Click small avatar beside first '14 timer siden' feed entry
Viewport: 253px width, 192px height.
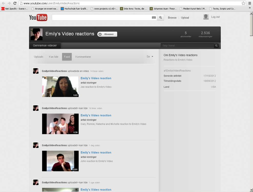click(36, 71)
